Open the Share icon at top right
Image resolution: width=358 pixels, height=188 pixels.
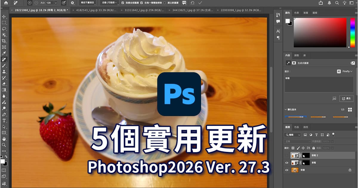click(x=321, y=3)
